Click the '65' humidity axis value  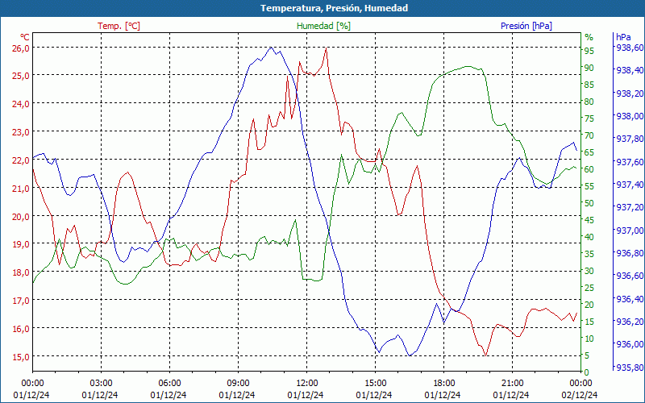(589, 152)
